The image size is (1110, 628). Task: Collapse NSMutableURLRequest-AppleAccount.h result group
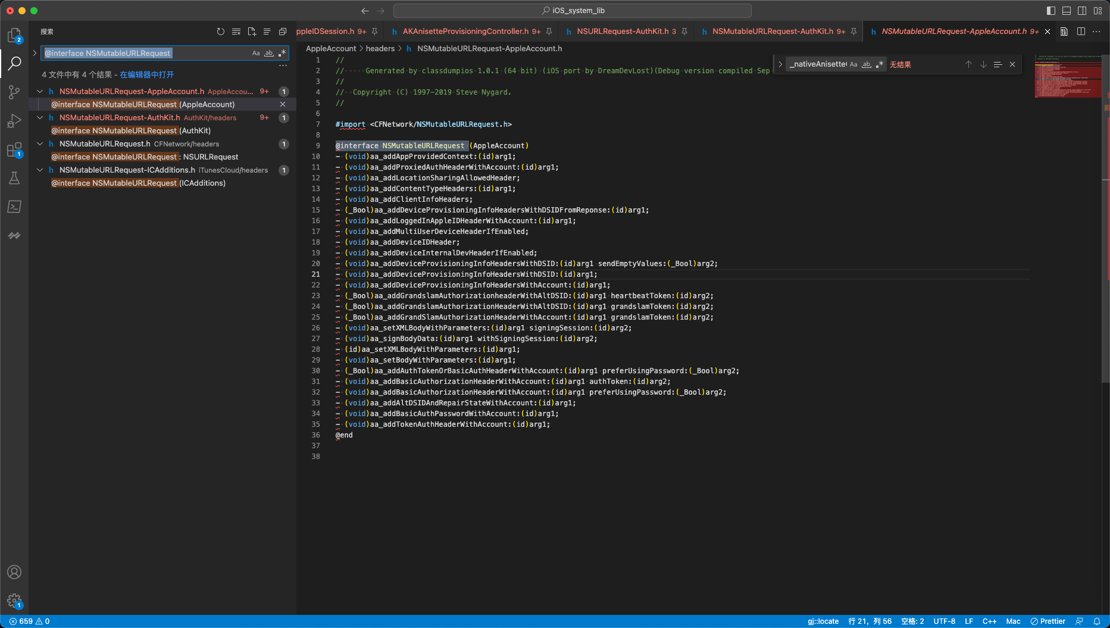[40, 91]
